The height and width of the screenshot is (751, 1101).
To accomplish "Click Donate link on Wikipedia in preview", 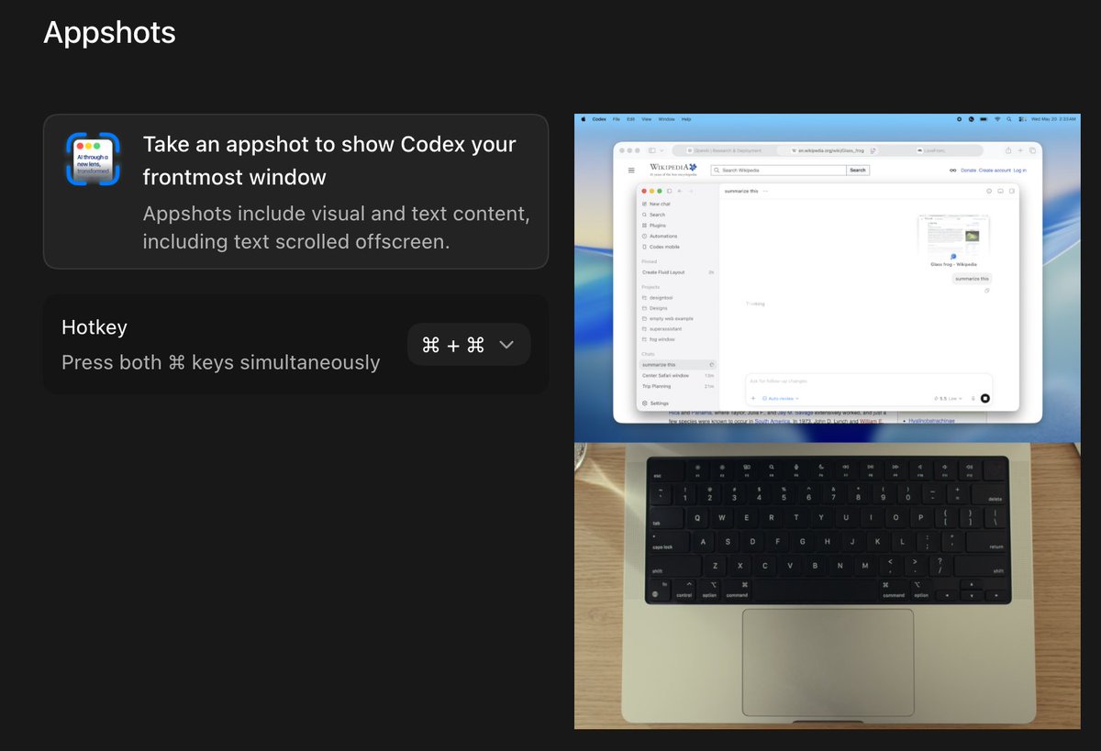I will tap(968, 171).
